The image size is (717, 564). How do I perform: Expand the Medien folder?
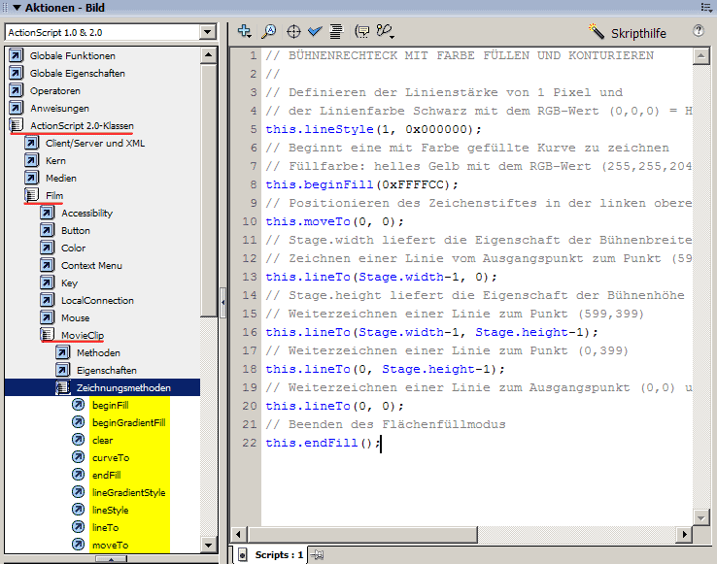31,178
